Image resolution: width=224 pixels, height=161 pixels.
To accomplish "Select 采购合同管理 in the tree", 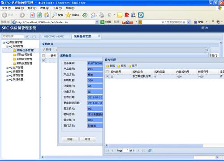I will 25,55.
